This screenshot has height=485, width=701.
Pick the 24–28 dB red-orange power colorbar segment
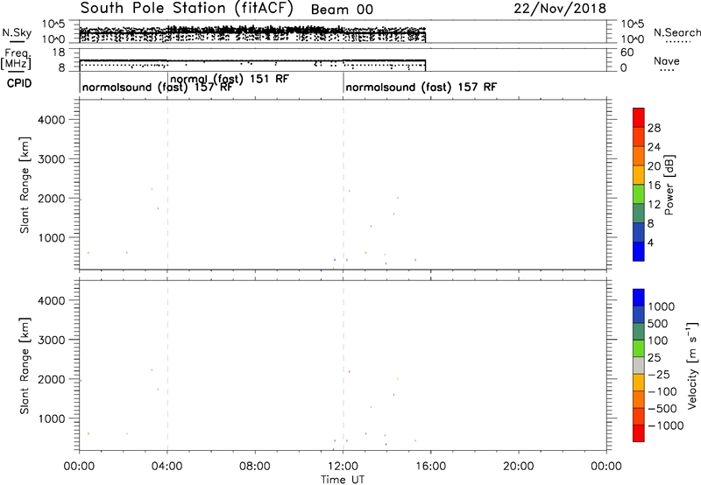point(639,137)
